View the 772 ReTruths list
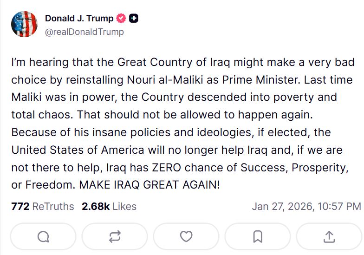The image size is (364, 255). [x=42, y=206]
